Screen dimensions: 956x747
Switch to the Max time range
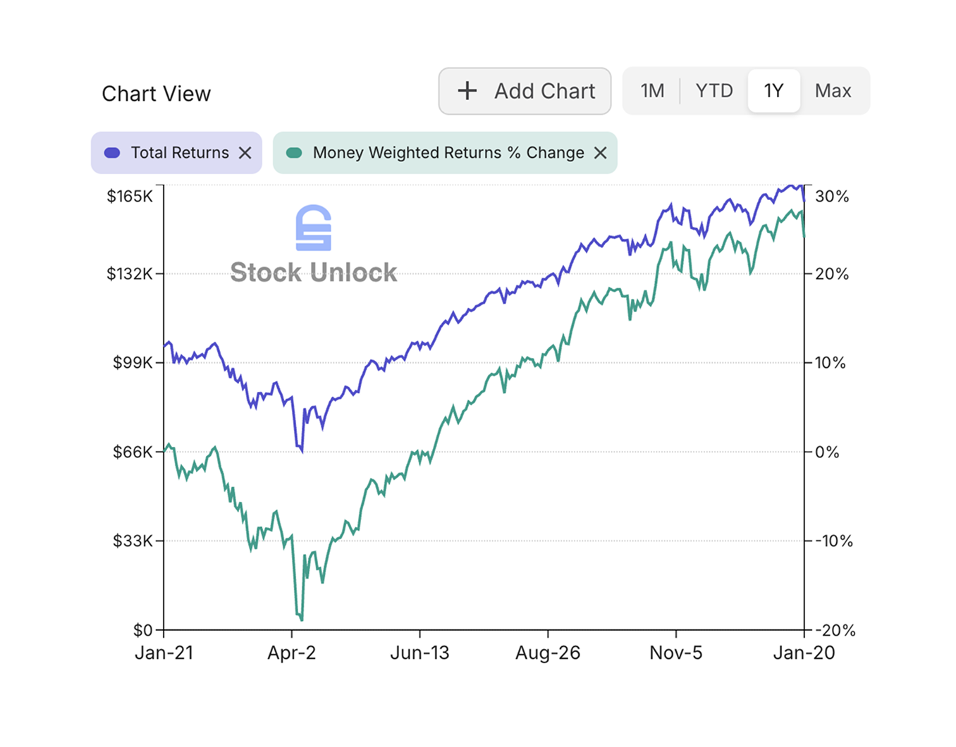(833, 90)
